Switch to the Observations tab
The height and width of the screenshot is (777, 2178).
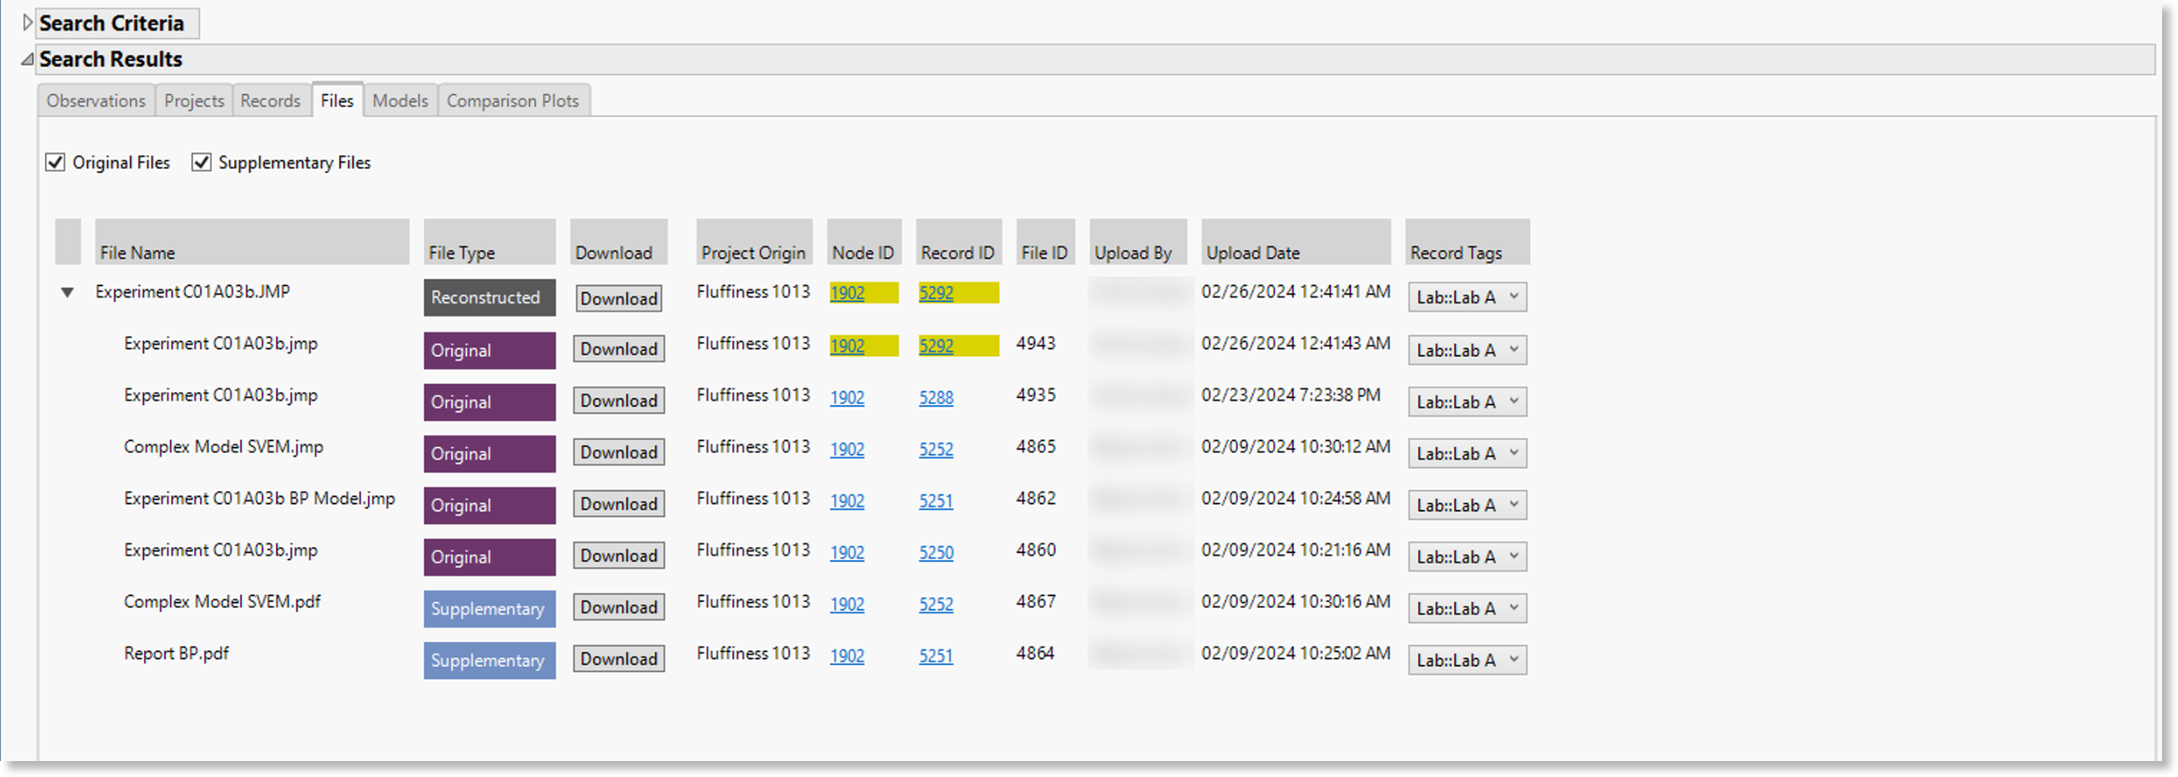click(x=97, y=101)
